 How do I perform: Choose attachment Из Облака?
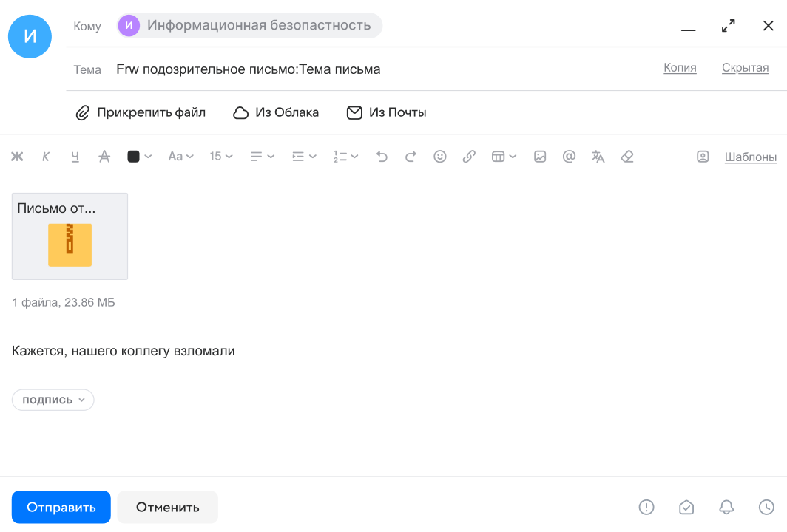(x=276, y=112)
